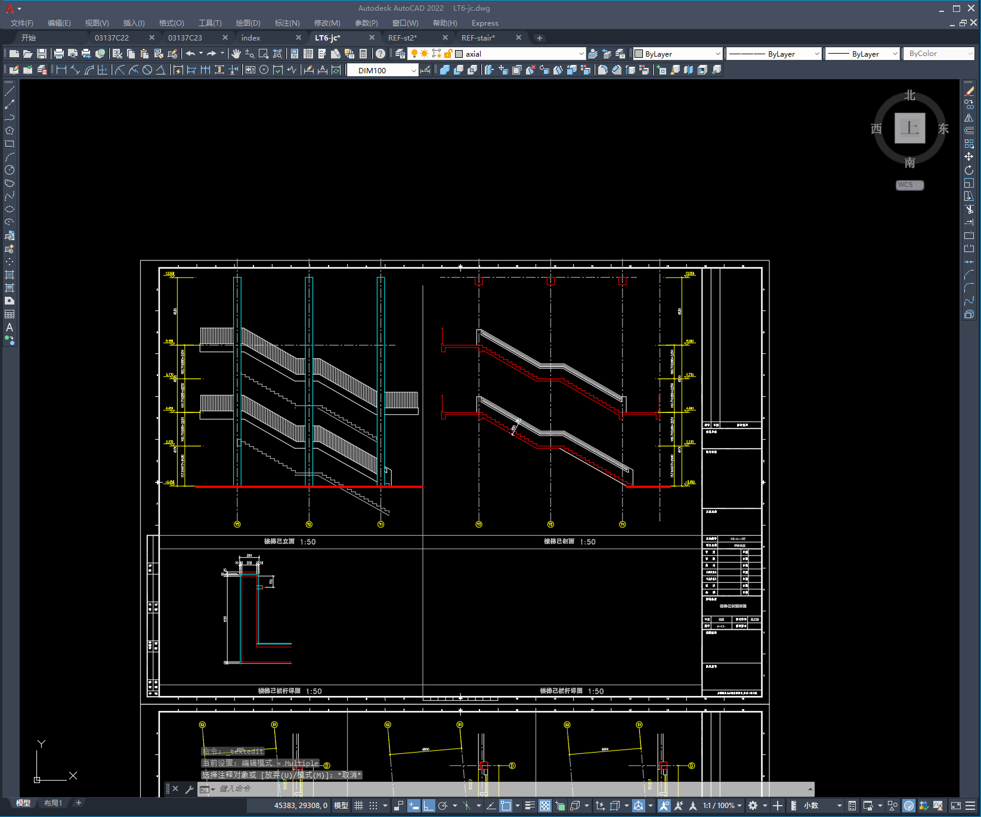Switch to the index drawing tab
Viewport: 981px width, 817px height.
[250, 38]
